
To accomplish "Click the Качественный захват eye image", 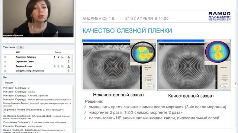I will [x=194, y=65].
